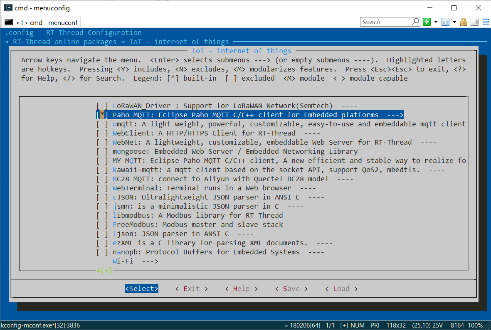Click 'kconfig-mconf.exe*[32]:3836' in the status bar
The image size is (491, 330).
tap(40, 325)
